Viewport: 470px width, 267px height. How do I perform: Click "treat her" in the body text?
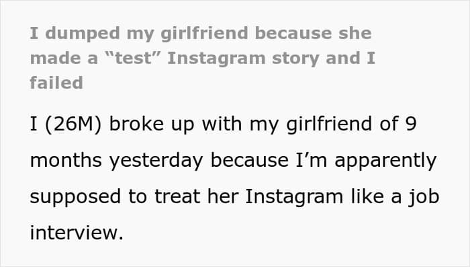pyautogui.click(x=197, y=197)
